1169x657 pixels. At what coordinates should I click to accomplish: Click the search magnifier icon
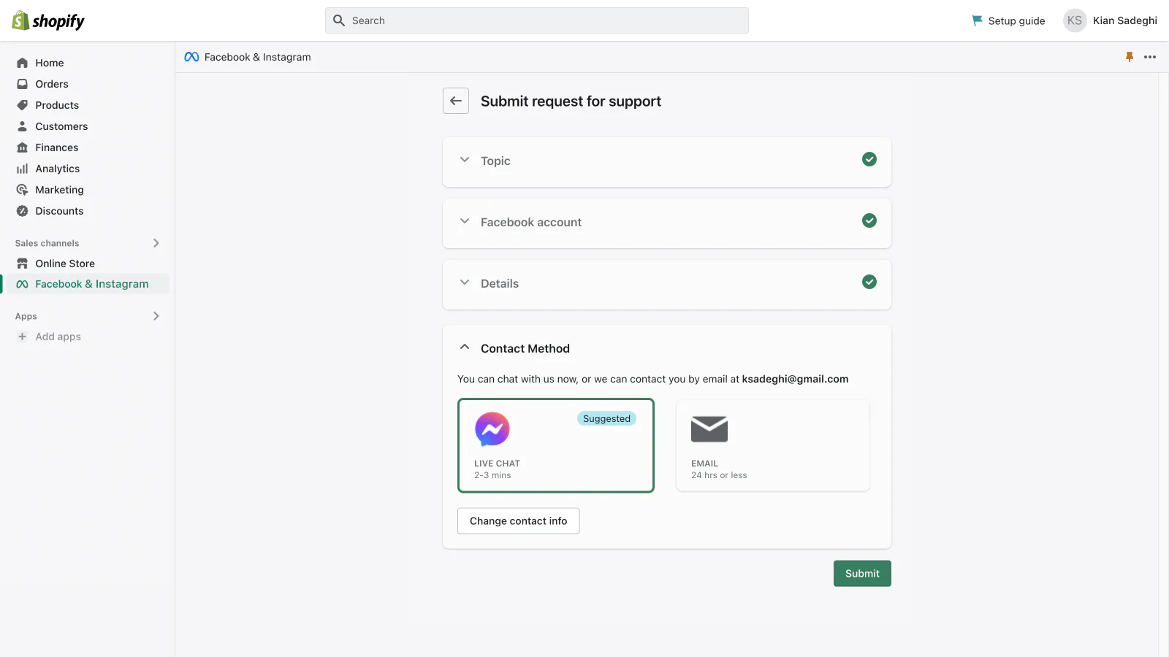click(x=339, y=20)
